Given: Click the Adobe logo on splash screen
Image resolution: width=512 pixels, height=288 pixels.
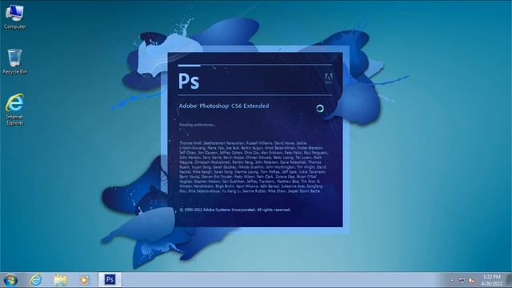Looking at the screenshot, I should pos(329,78).
